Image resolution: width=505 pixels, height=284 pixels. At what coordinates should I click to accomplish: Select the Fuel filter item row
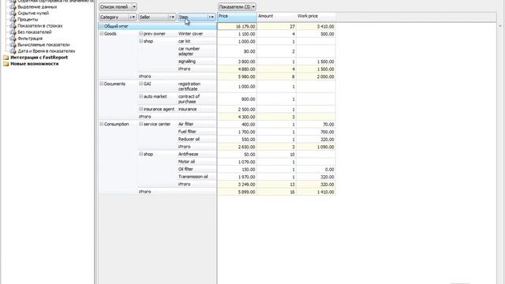pos(196,132)
